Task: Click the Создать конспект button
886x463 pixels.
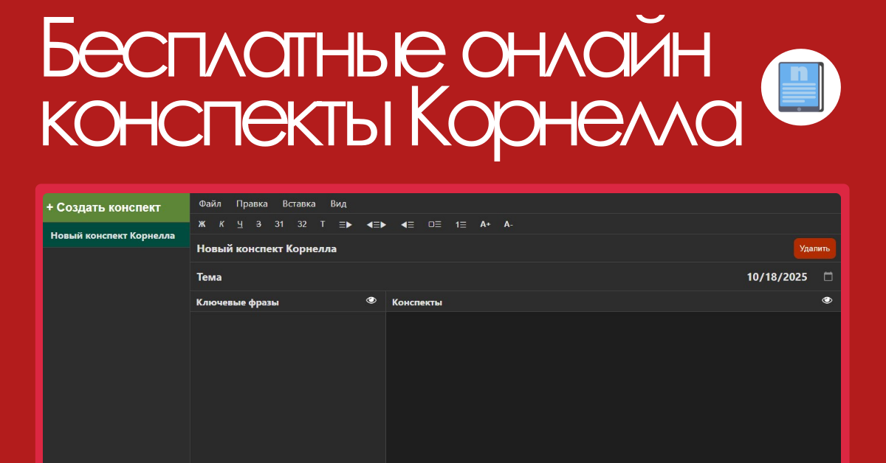Action: [117, 208]
